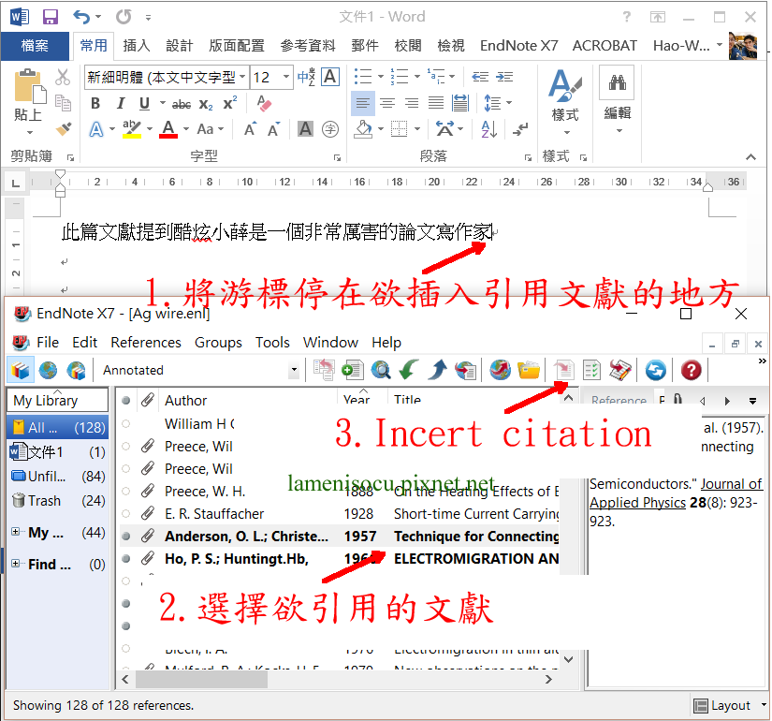This screenshot has height=721, width=772.
Task: Click the Insert Citation icon in EndNote
Action: pos(564,370)
